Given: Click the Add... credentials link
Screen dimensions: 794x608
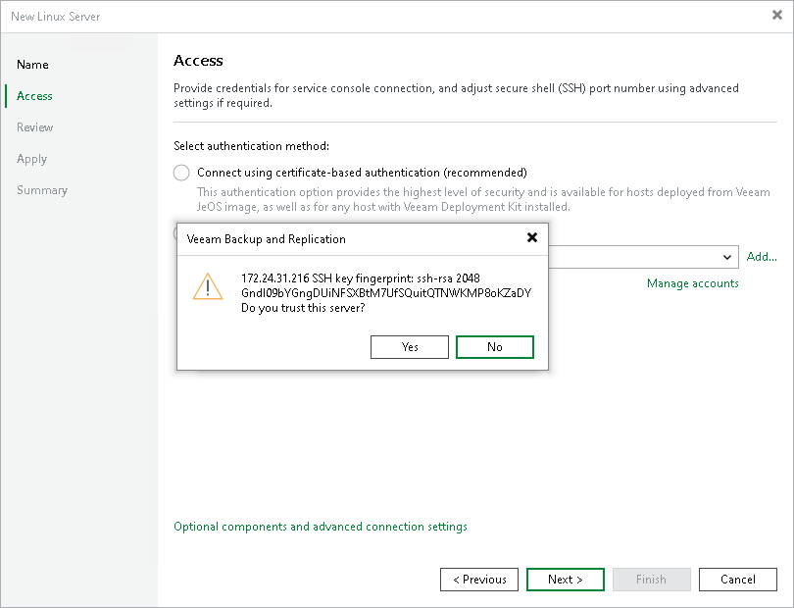Looking at the screenshot, I should coord(762,257).
